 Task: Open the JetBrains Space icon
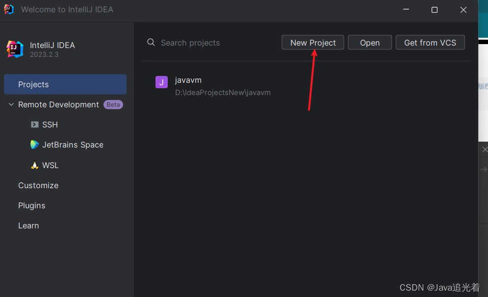click(34, 145)
